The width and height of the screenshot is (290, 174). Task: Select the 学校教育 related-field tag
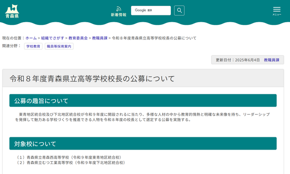click(33, 46)
